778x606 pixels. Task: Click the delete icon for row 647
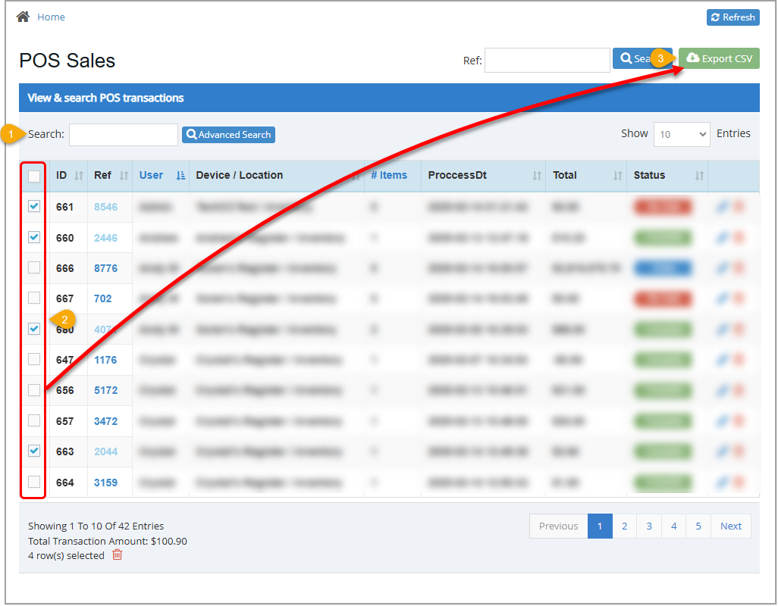738,359
